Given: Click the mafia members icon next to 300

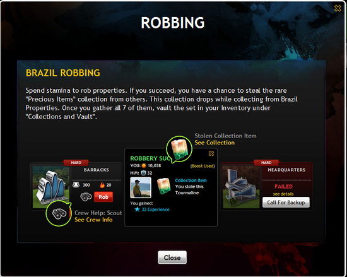Looking at the screenshot, I should (76, 184).
